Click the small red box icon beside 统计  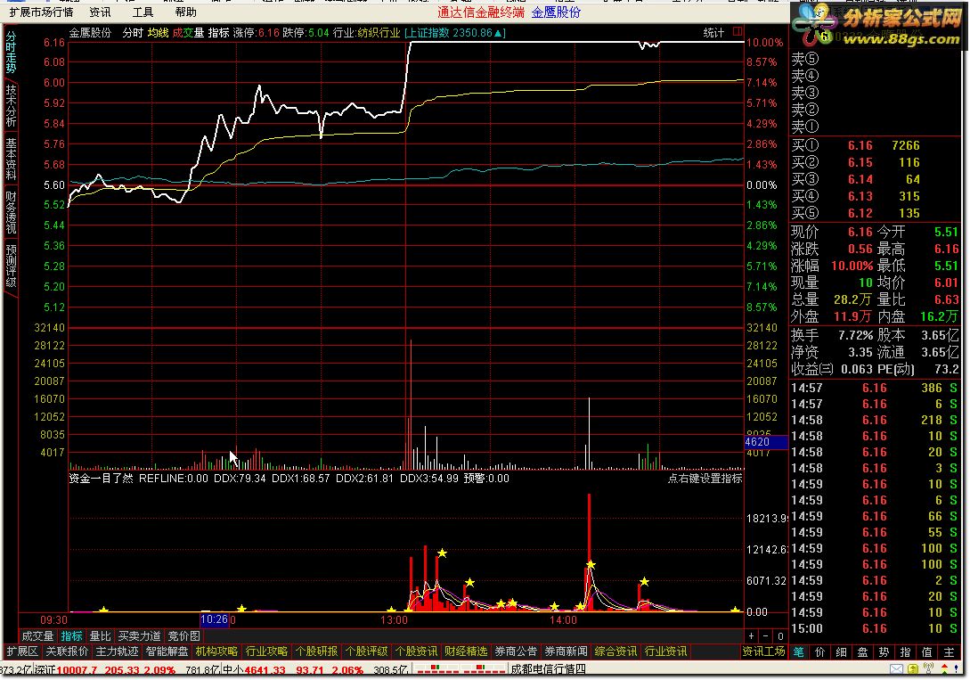737,31
